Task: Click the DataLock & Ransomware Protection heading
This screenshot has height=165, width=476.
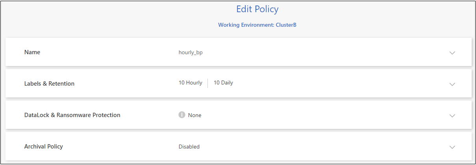Action: tap(72, 115)
